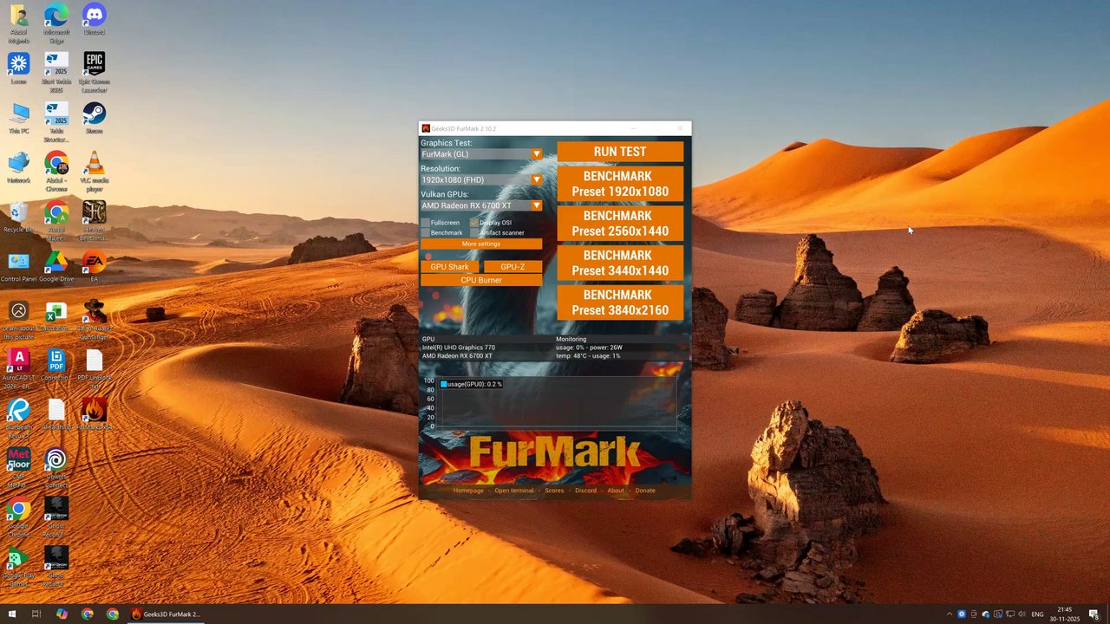Select the Learn about this picture icon
Image resolution: width=1110 pixels, height=624 pixels.
point(19,320)
